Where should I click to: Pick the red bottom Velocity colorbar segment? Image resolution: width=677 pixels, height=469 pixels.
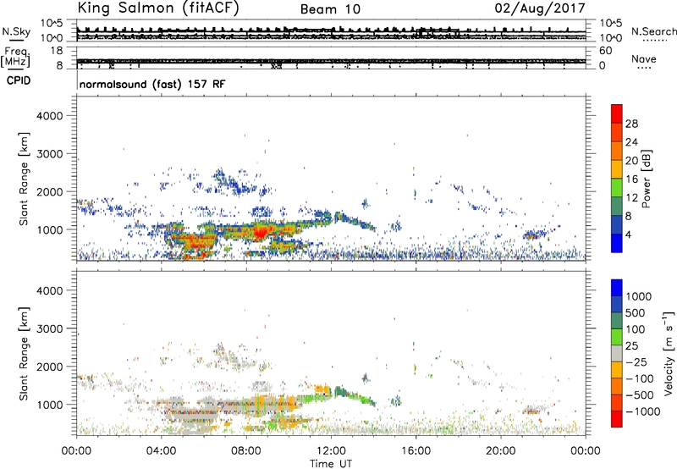pyautogui.click(x=617, y=419)
